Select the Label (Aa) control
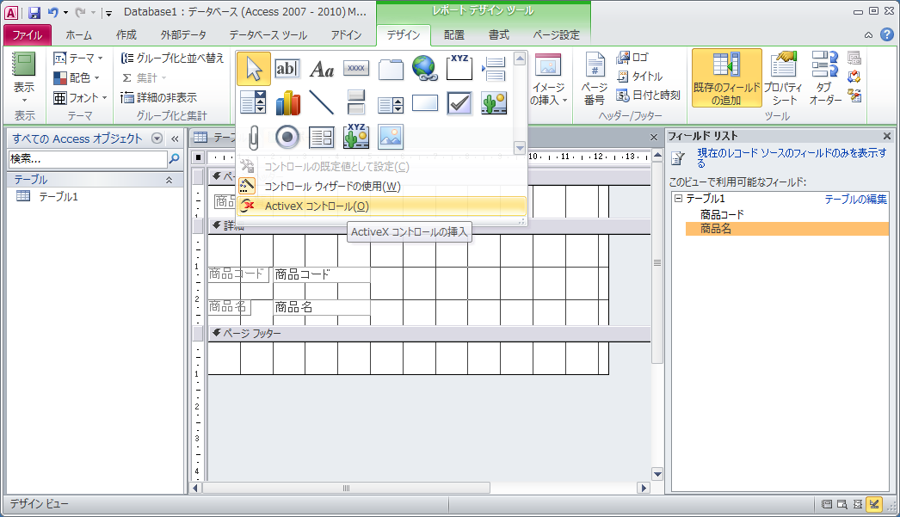This screenshot has height=517, width=900. pyautogui.click(x=322, y=69)
